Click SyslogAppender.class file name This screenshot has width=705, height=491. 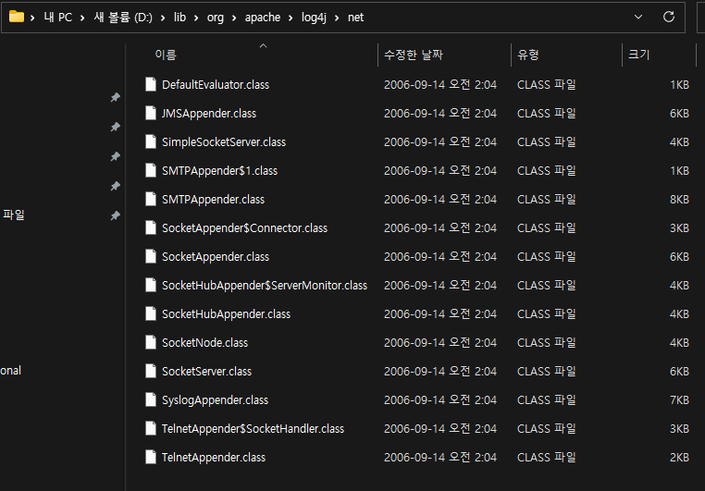[x=215, y=399]
